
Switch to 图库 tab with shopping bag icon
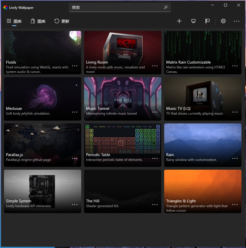tap(38, 21)
